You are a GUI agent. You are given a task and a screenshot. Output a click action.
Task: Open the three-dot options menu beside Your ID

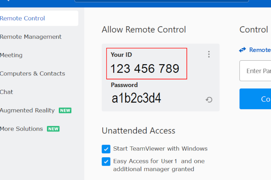(209, 54)
